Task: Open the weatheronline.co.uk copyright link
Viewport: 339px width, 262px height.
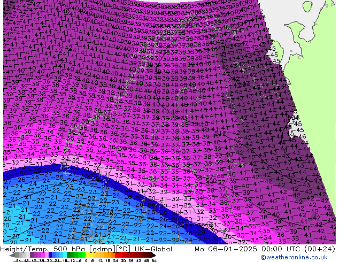Action: (x=294, y=257)
